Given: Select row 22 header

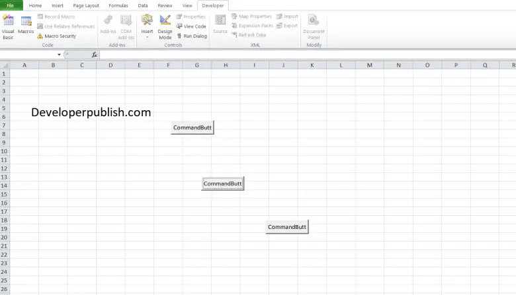Looking at the screenshot, I should [x=5, y=255].
